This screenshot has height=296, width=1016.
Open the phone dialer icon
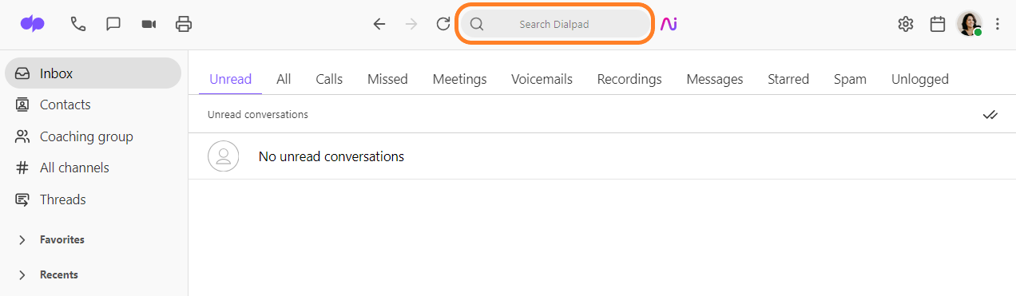tap(78, 24)
